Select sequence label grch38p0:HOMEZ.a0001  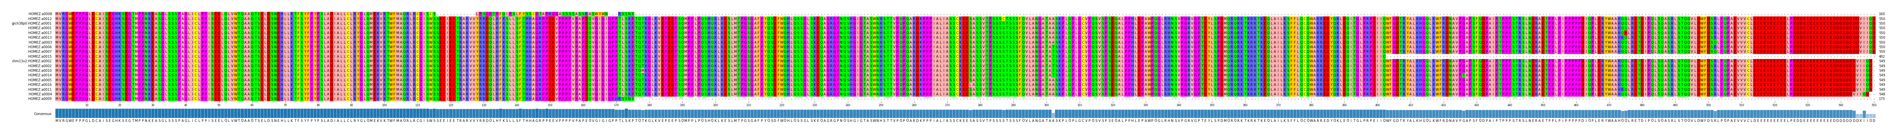click(x=32, y=24)
